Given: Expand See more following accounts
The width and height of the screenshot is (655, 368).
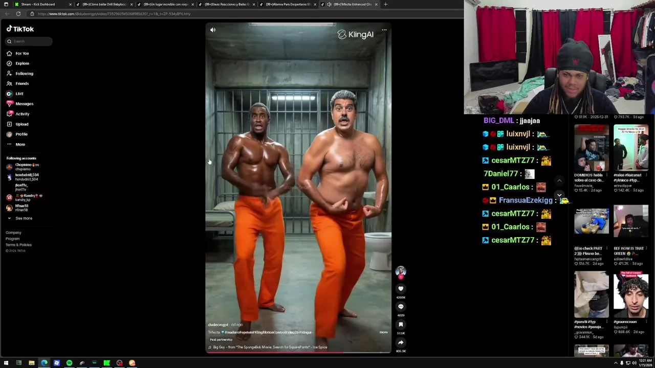Looking at the screenshot, I should point(19,218).
